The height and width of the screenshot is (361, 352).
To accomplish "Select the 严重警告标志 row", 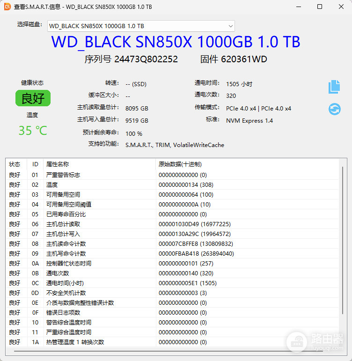I will [x=172, y=175].
